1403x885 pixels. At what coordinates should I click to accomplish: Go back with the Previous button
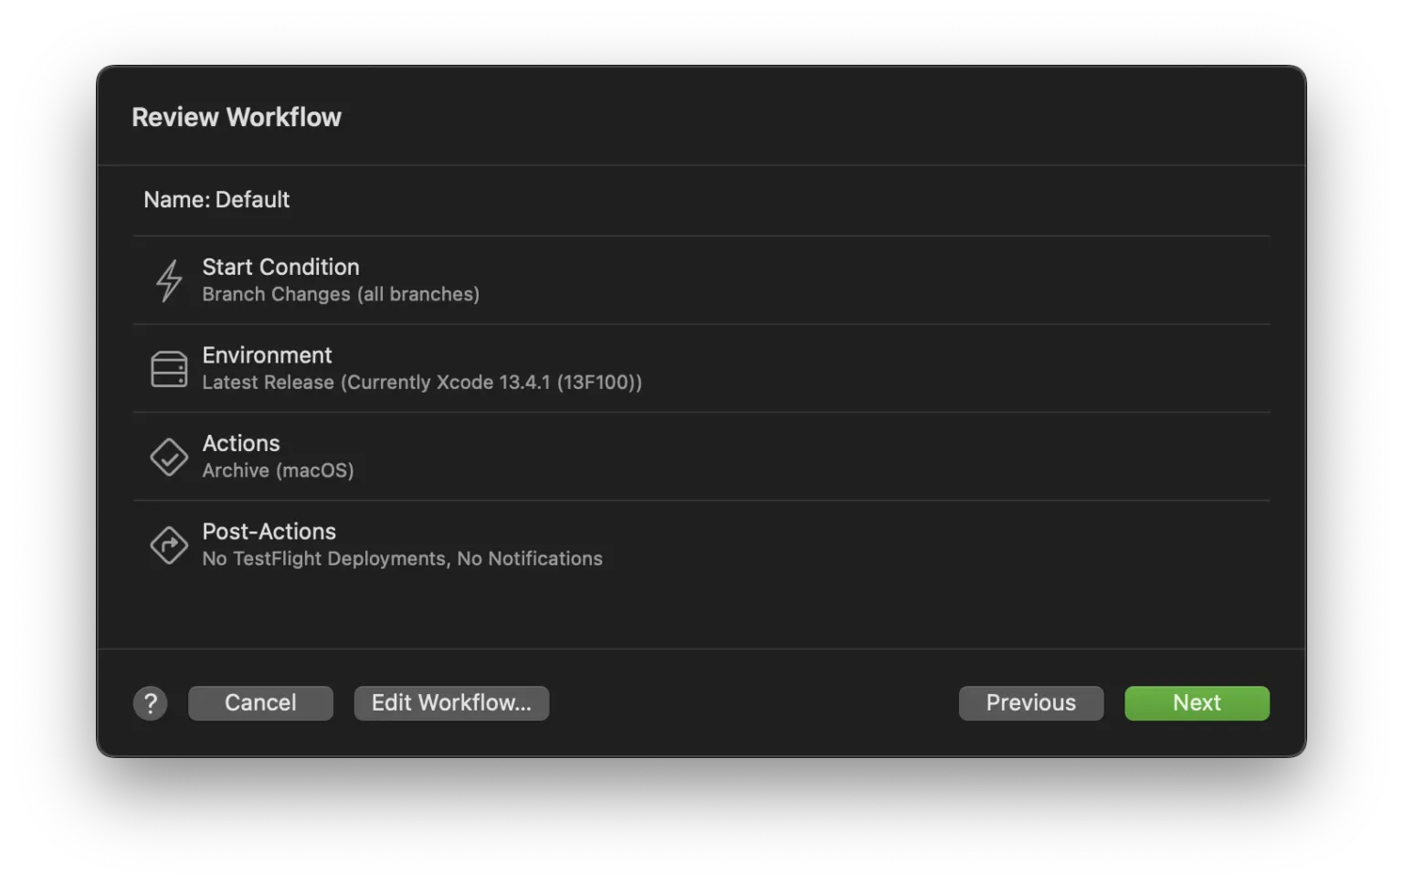1030,703
